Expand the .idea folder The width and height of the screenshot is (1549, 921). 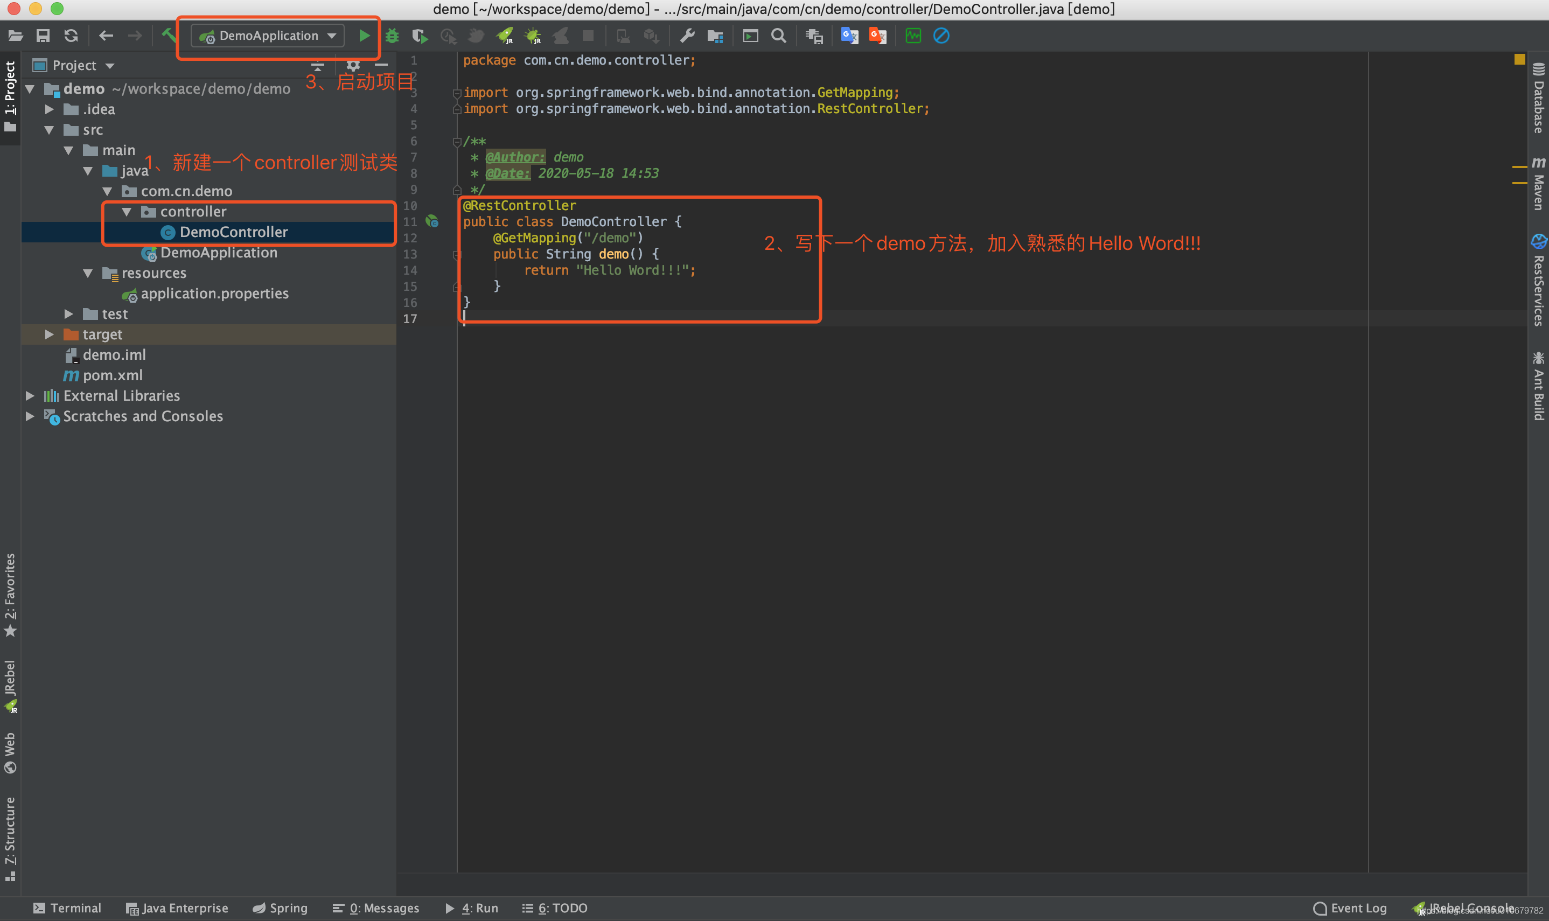[49, 109]
